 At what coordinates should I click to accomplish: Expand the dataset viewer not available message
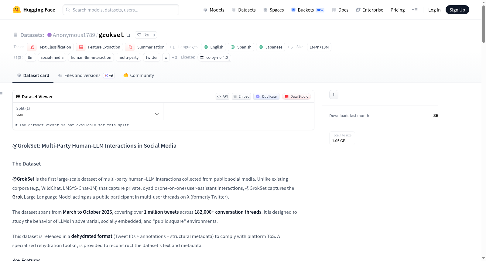(x=73, y=125)
